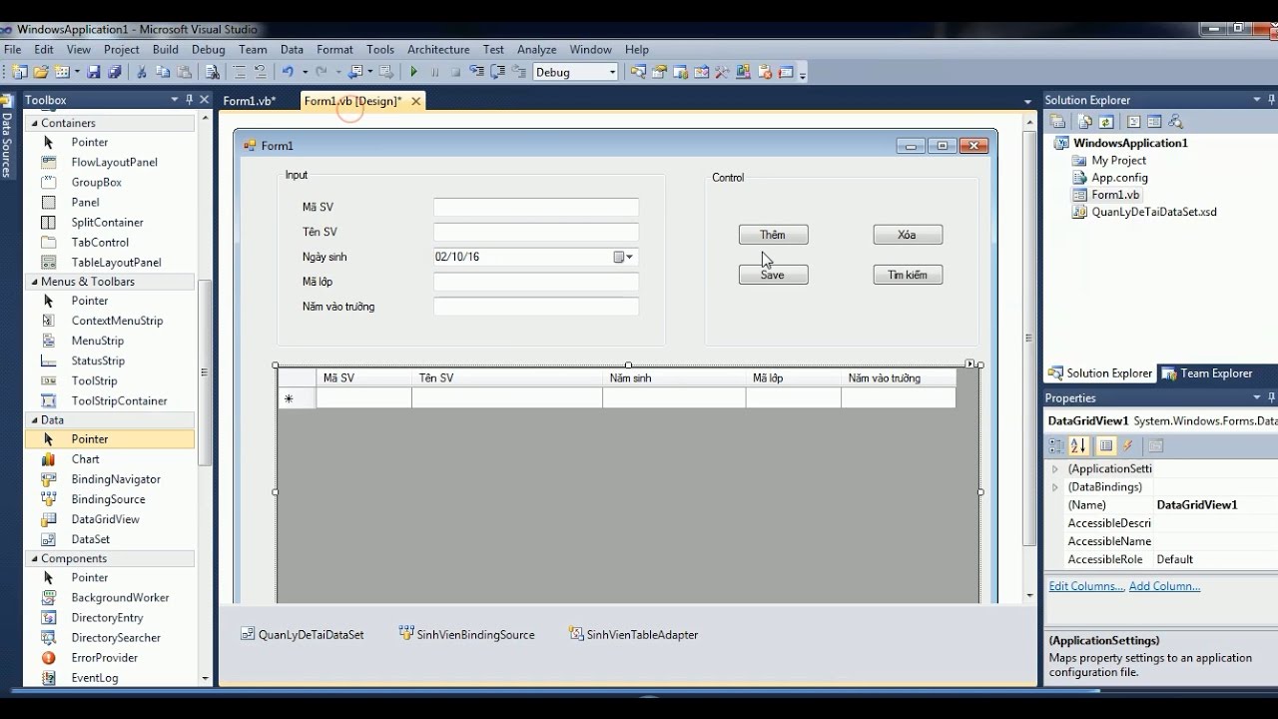Click the calendar icon in the Ngày sinh date picker
The width and height of the screenshot is (1278, 719).
619,257
